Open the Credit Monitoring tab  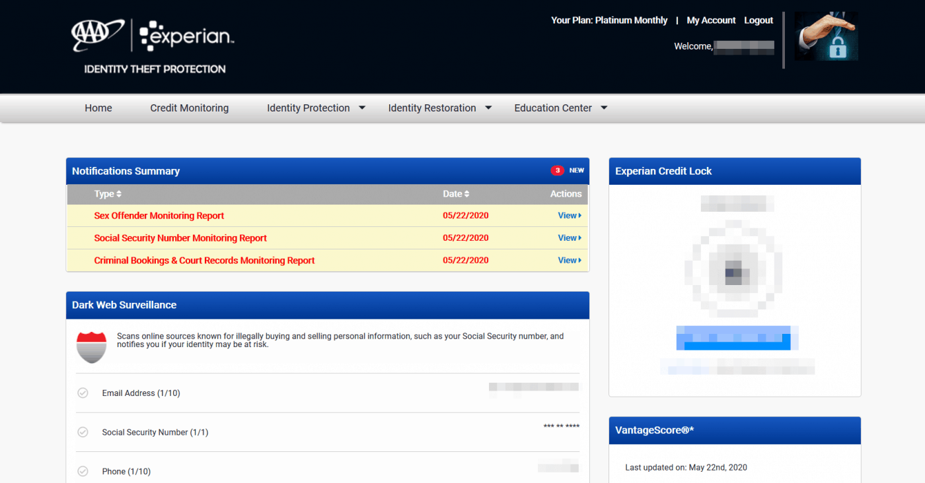click(x=190, y=108)
